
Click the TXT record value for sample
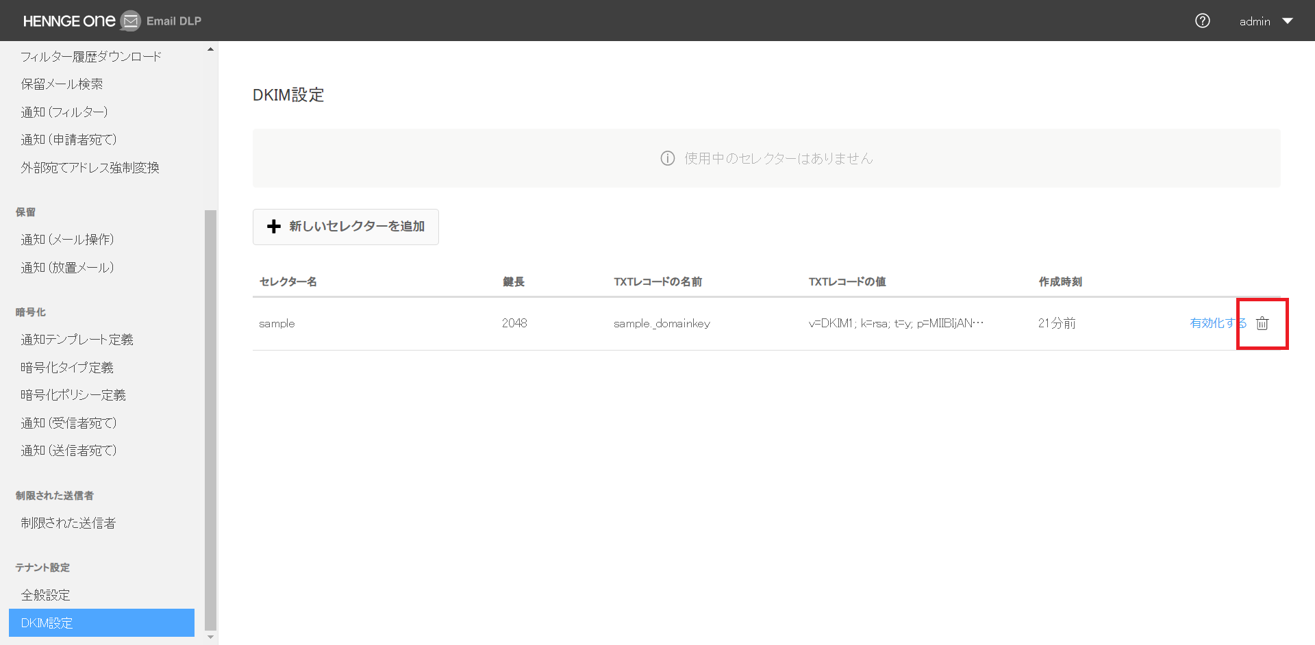[x=895, y=323]
